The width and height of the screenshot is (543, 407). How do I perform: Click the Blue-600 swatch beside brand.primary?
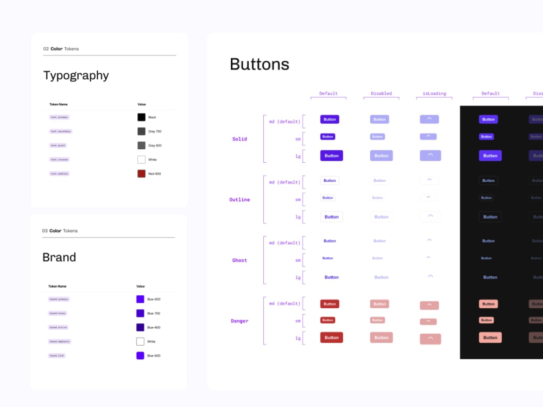(x=141, y=298)
